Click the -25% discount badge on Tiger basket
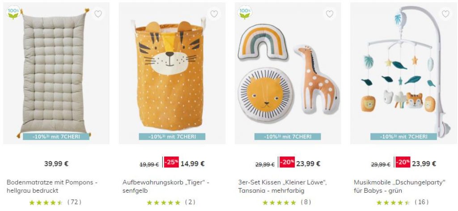Image resolution: width=458 pixels, height=211 pixels. pos(171,162)
